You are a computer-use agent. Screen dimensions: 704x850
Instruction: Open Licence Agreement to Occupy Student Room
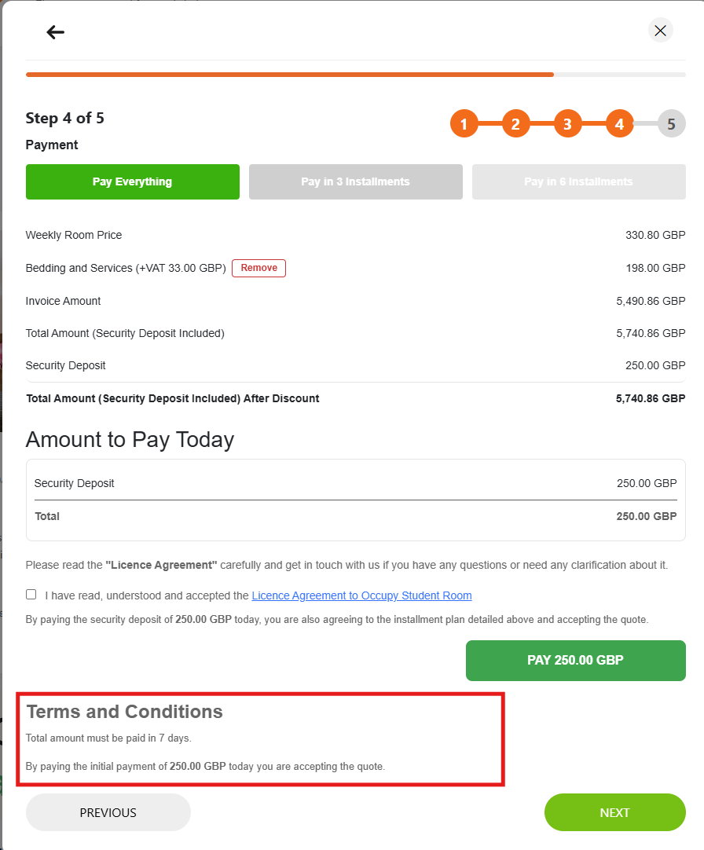pyautogui.click(x=361, y=595)
